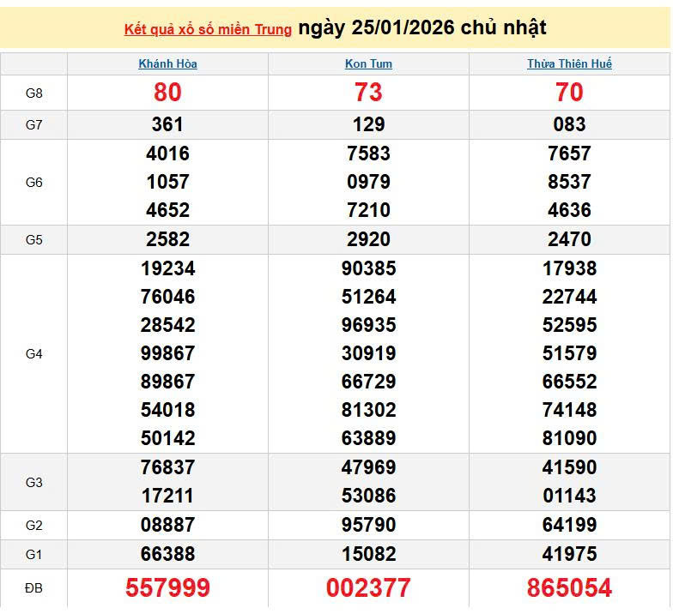The height and width of the screenshot is (614, 673).
Task: Click the red G8 number 70
Action: (569, 93)
